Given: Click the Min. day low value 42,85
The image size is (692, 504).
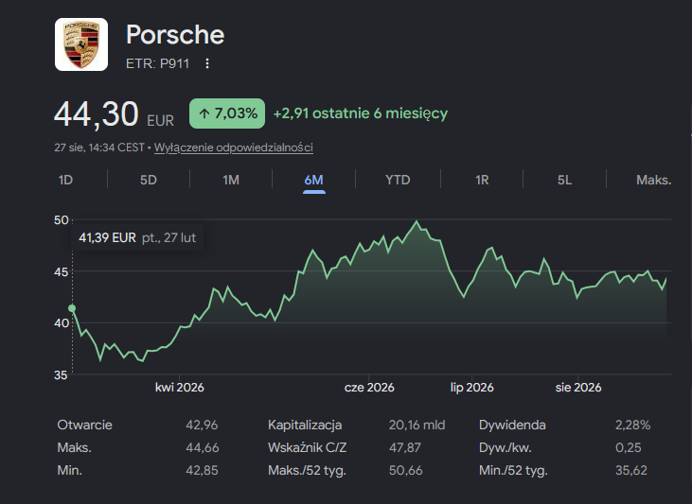Looking at the screenshot, I should (x=202, y=471).
